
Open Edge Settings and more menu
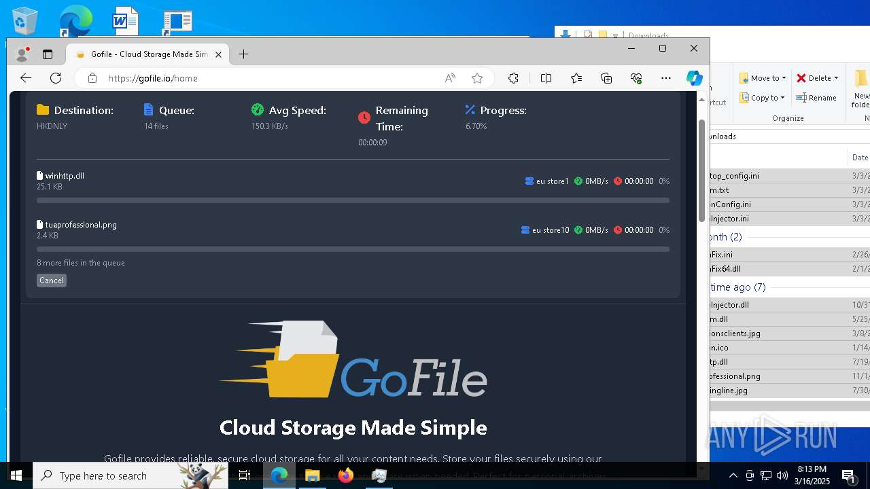666,78
